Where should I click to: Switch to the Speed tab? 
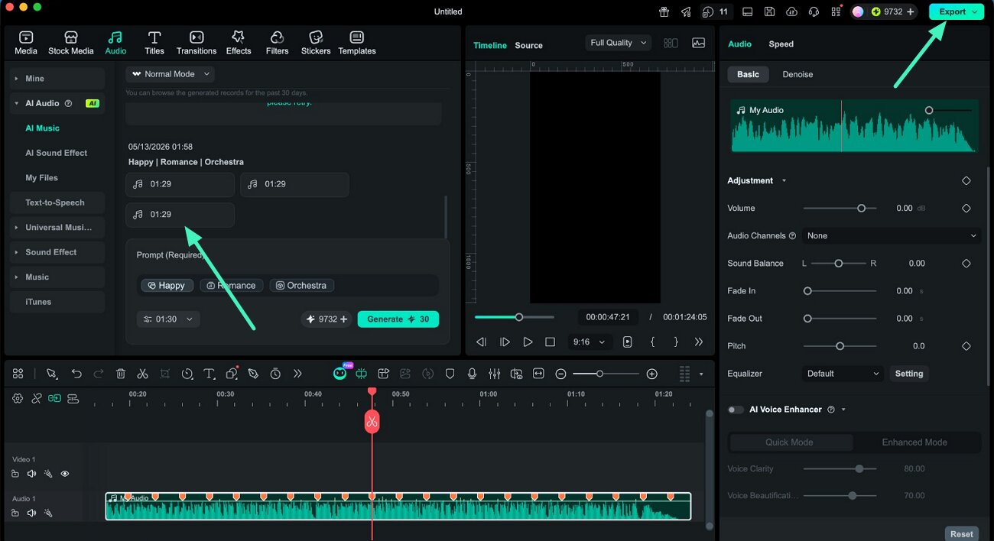[x=781, y=44]
